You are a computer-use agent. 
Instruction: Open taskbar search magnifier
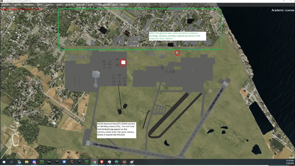[x=11, y=162]
